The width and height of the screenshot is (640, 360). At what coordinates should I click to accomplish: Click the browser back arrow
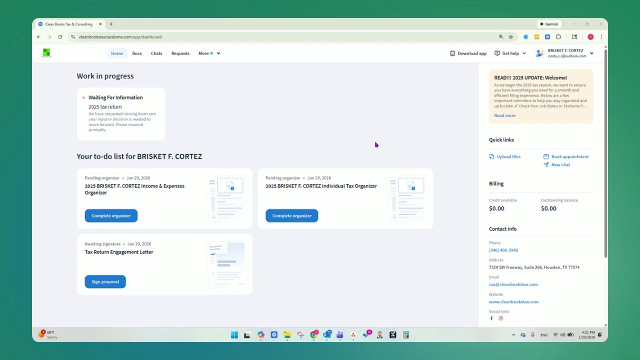click(x=38, y=37)
